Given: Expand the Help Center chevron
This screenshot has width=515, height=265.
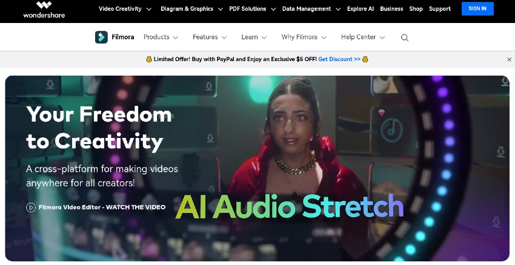Looking at the screenshot, I should (x=382, y=38).
